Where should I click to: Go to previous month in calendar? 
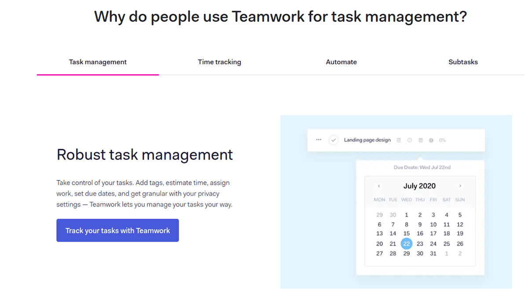pyautogui.click(x=379, y=186)
